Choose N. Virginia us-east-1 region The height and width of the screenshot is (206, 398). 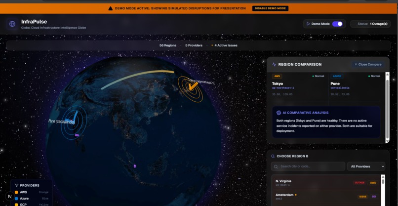[x=326, y=183]
